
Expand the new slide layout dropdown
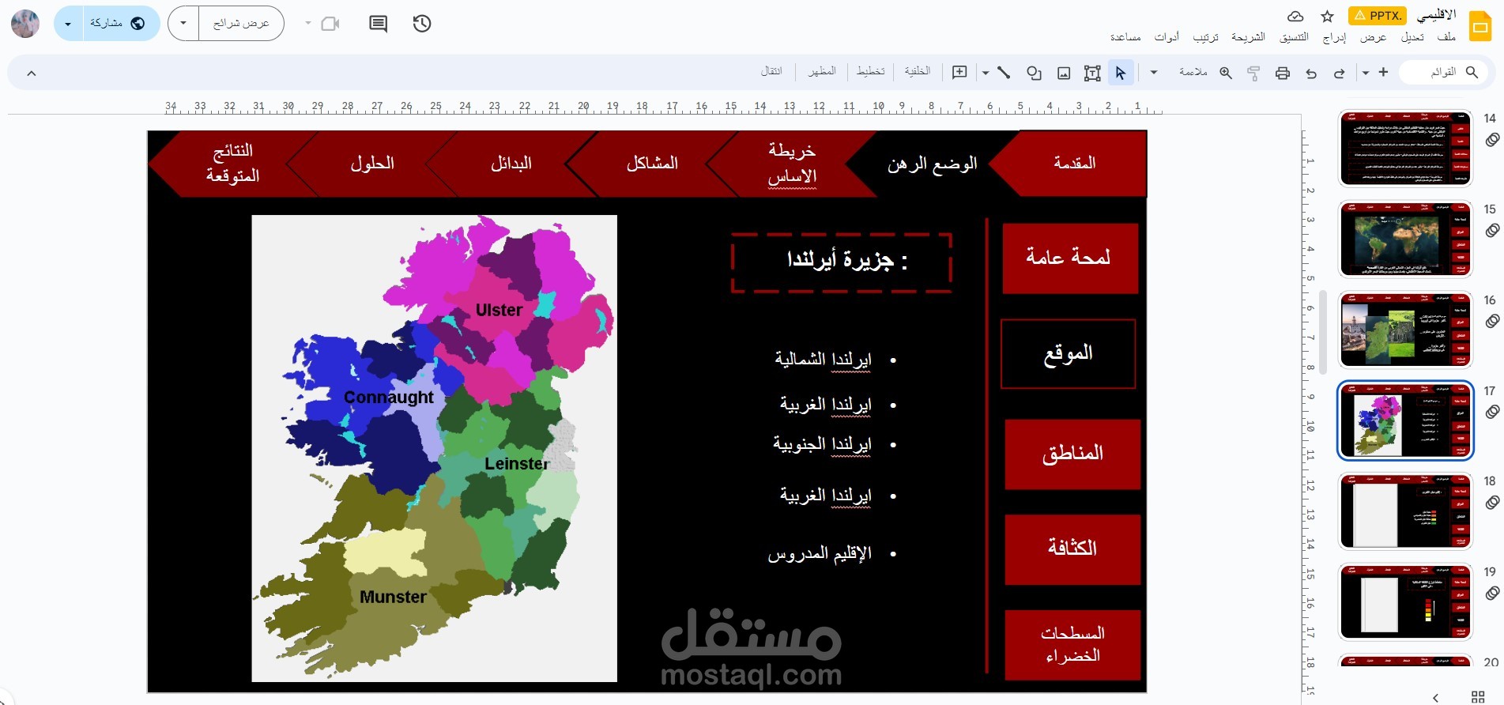coord(1366,73)
